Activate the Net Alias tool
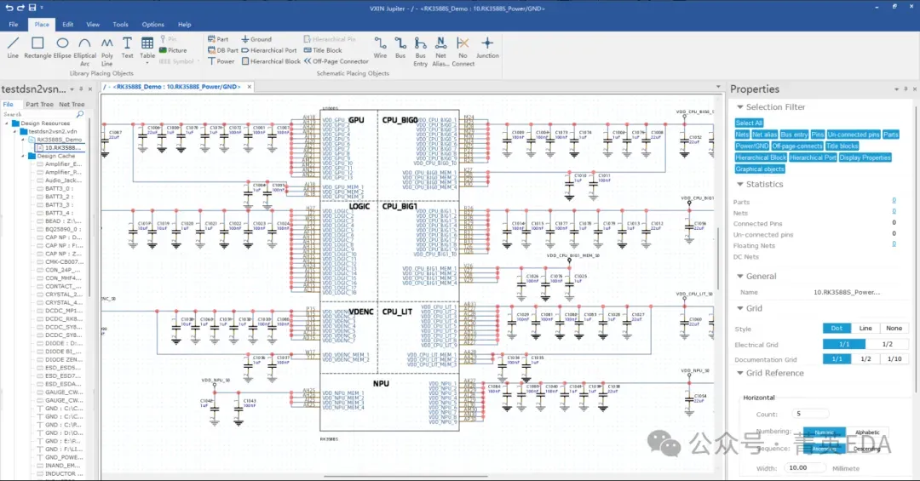The width and height of the screenshot is (920, 481). (440, 52)
